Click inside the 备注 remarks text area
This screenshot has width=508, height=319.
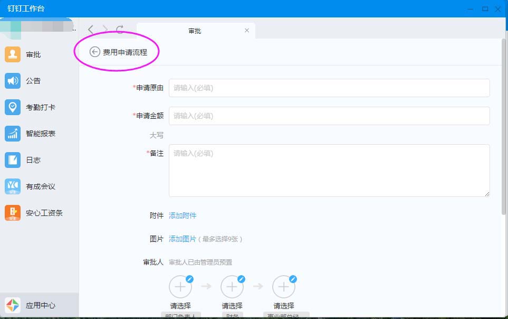click(x=329, y=171)
